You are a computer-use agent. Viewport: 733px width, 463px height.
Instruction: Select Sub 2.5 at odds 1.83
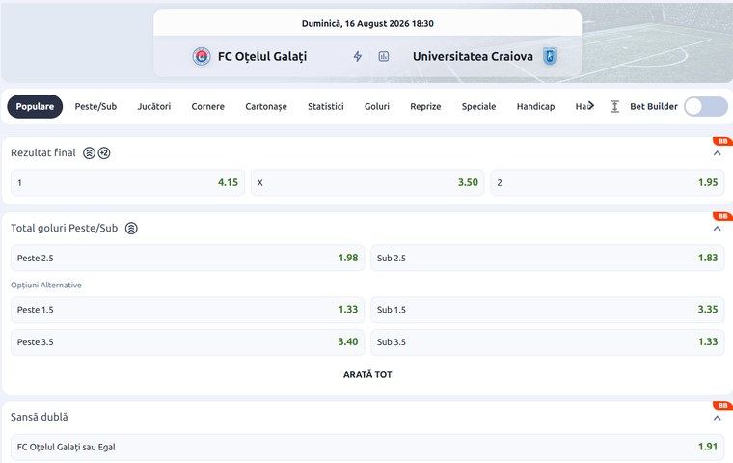click(548, 258)
